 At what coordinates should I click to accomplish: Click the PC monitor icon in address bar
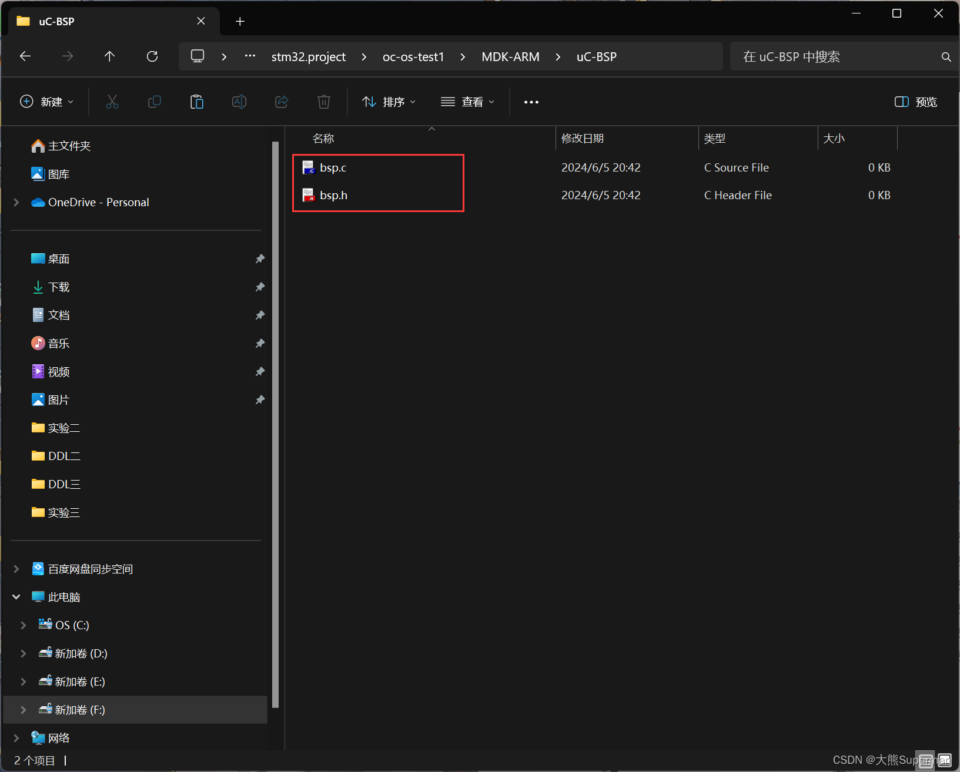(198, 56)
